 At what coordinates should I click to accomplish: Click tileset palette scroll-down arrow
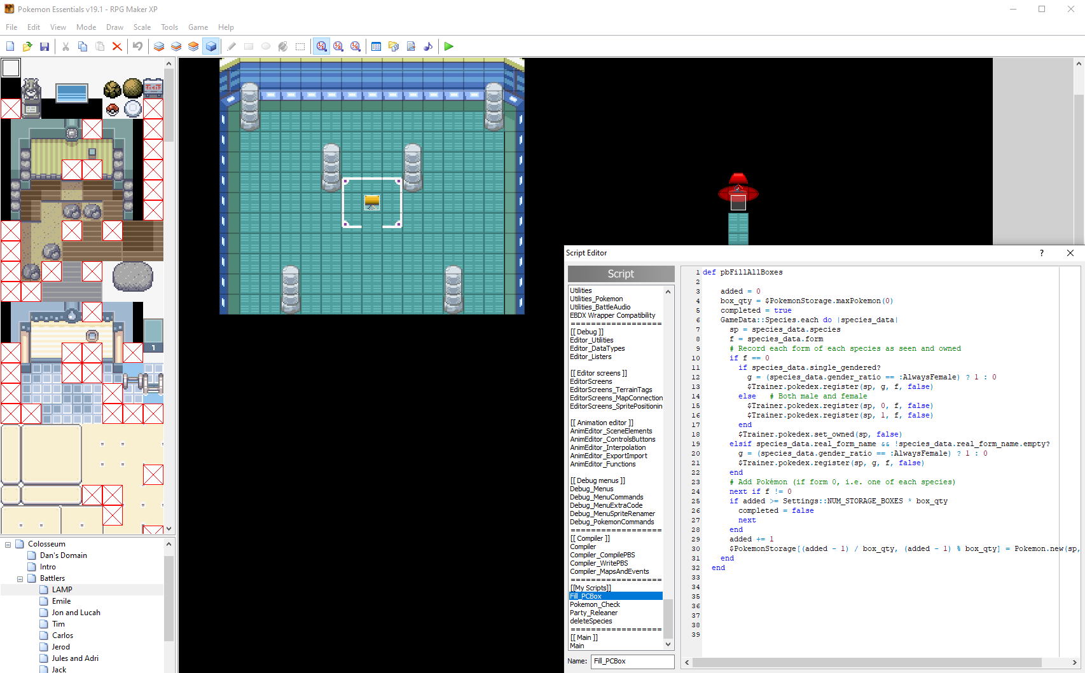(169, 529)
